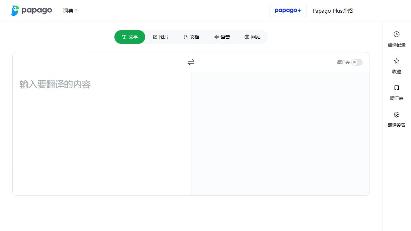Click the translation output panel
The height and width of the screenshot is (231, 411).
(281, 134)
